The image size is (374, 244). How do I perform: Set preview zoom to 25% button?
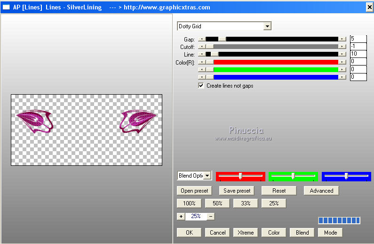pos(274,203)
